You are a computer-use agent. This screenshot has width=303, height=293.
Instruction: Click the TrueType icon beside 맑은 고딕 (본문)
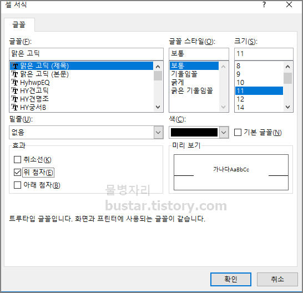click(x=14, y=74)
